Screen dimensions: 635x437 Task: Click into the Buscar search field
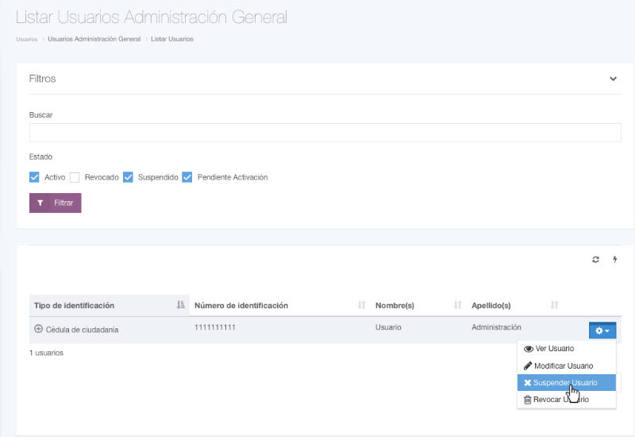[x=325, y=132]
